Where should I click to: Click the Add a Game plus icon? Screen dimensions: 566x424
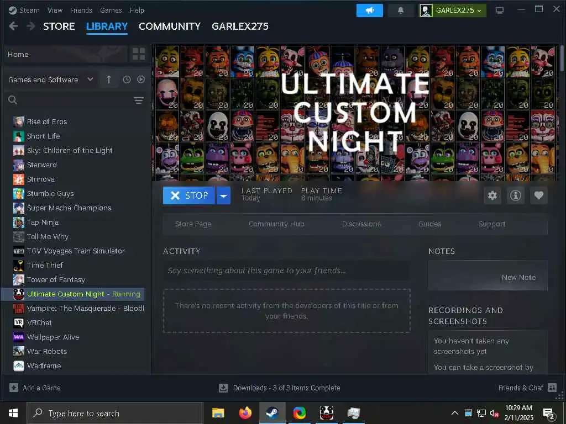click(14, 388)
